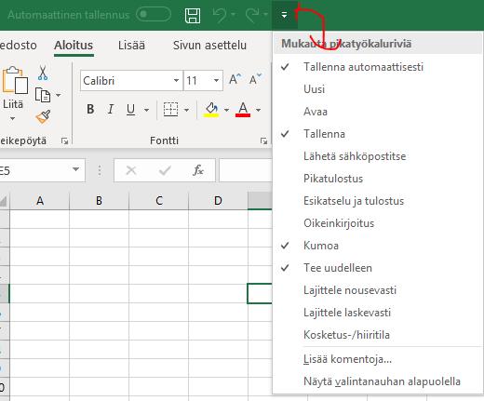The image size is (484, 401).
Task: Activate the Format Painter brush icon
Action: (43, 117)
